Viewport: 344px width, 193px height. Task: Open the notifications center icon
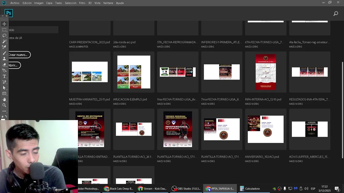pyautogui.click(x=337, y=189)
